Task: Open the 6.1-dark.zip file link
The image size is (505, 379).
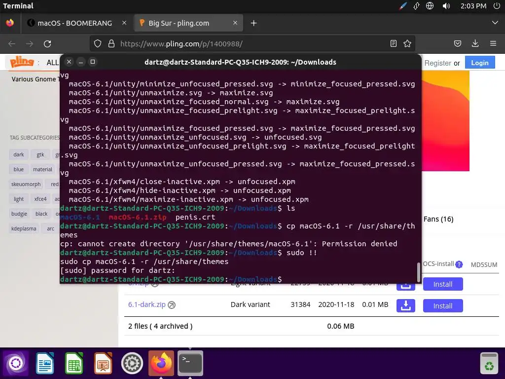Action: pyautogui.click(x=147, y=304)
